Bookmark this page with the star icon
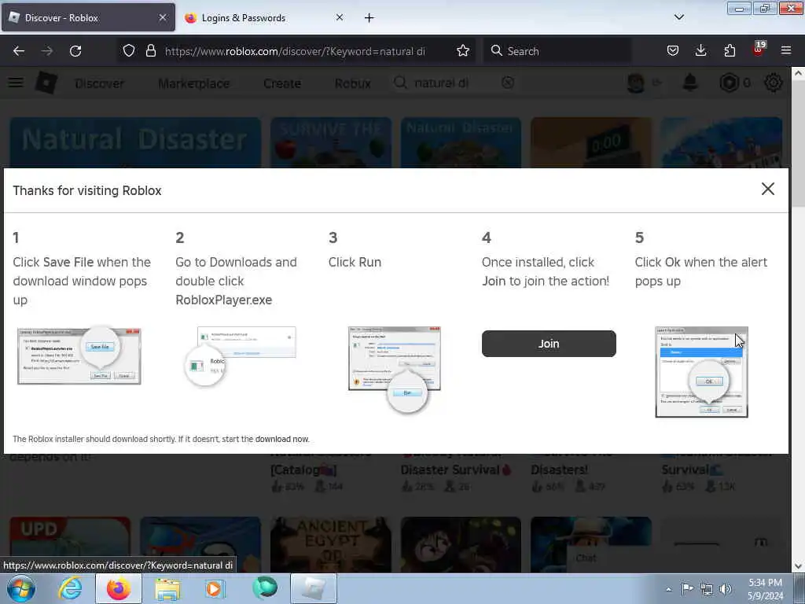 coord(462,51)
